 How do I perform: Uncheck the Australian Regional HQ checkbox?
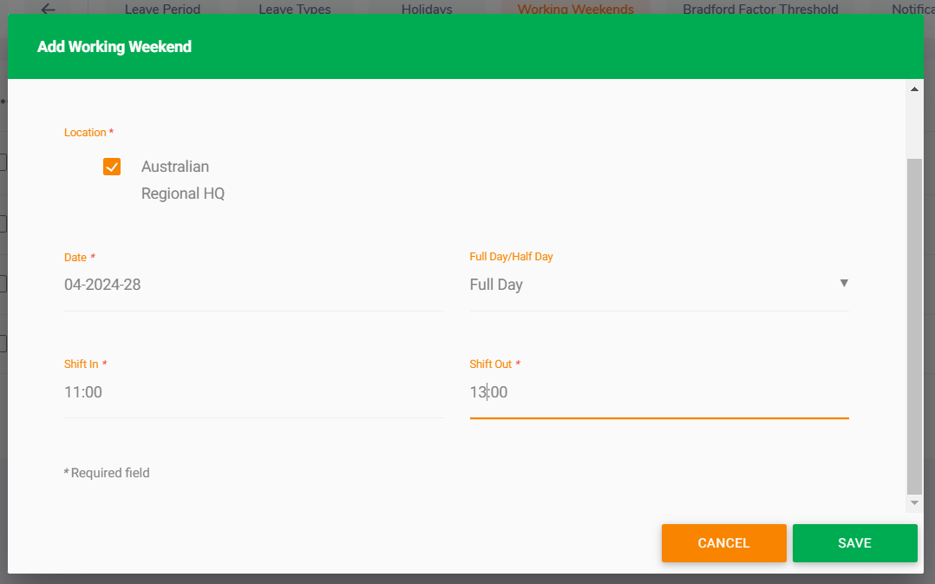coord(112,167)
